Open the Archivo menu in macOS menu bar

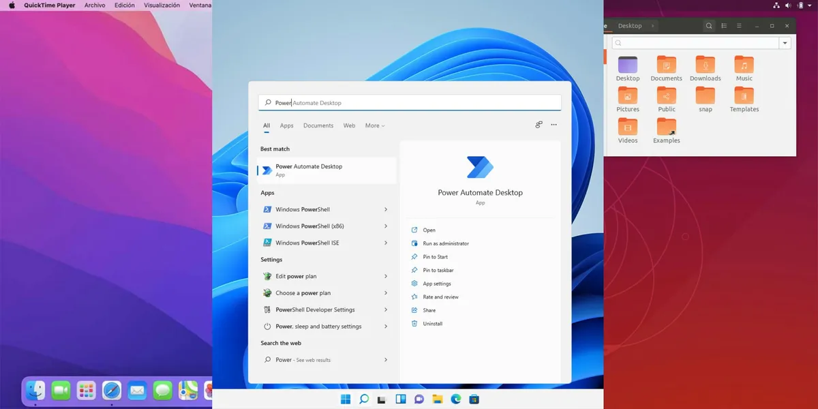click(95, 5)
